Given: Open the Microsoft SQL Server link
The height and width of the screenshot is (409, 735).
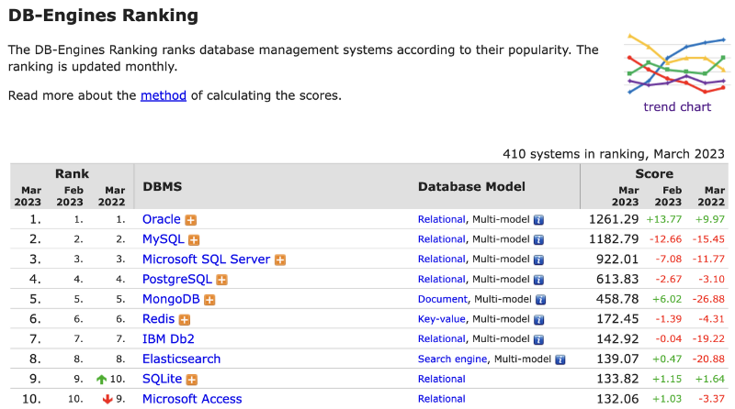Looking at the screenshot, I should [206, 259].
